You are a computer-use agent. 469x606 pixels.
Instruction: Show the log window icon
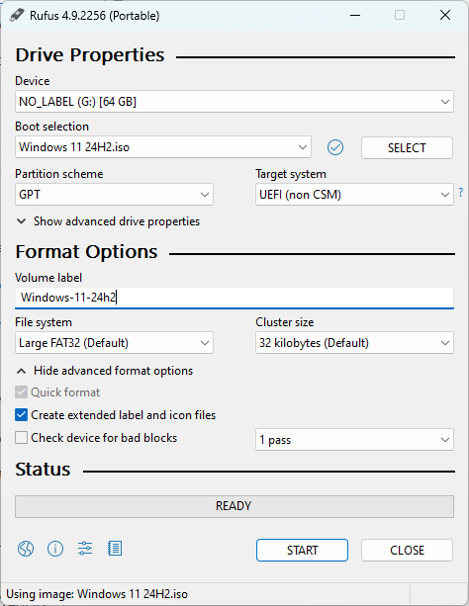pyautogui.click(x=115, y=549)
